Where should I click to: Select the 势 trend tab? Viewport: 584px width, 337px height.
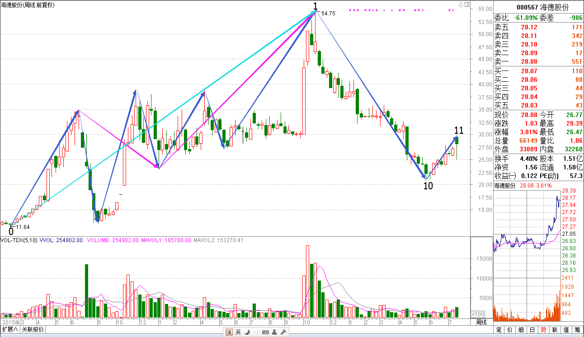(544, 330)
